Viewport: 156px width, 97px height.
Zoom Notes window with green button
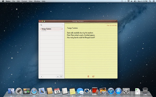tap(44, 21)
